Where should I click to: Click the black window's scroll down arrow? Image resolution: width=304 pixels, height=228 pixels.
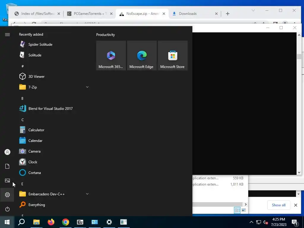[x=299, y=172]
